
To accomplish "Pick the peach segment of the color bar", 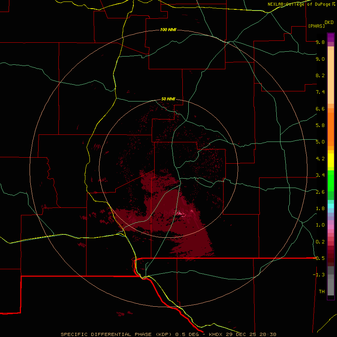I will click(331, 77).
